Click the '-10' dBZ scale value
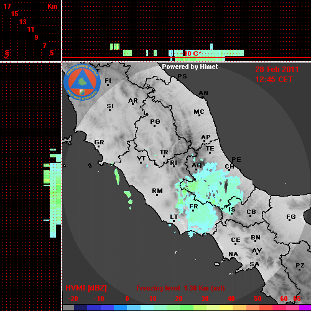The image size is (311, 311). 99,299
